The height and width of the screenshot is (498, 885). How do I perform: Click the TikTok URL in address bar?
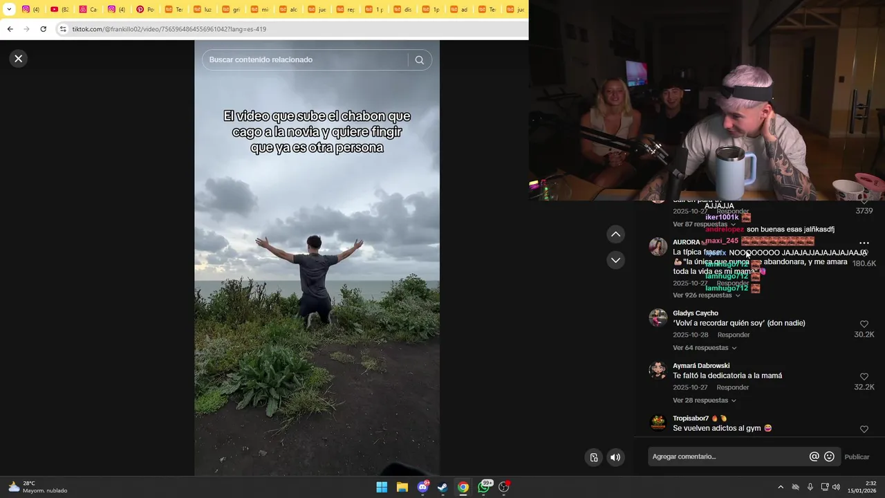pos(169,29)
